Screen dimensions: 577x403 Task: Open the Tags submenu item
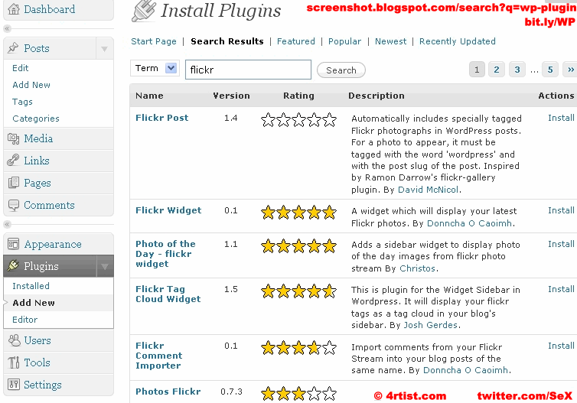click(22, 102)
